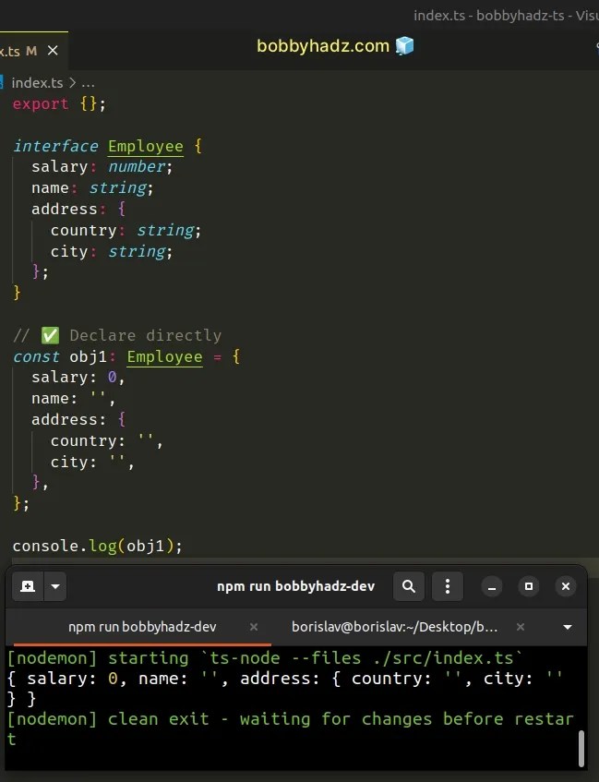Click the const keyword before obj1
Viewport: 599px width, 782px height.
pyautogui.click(x=36, y=357)
